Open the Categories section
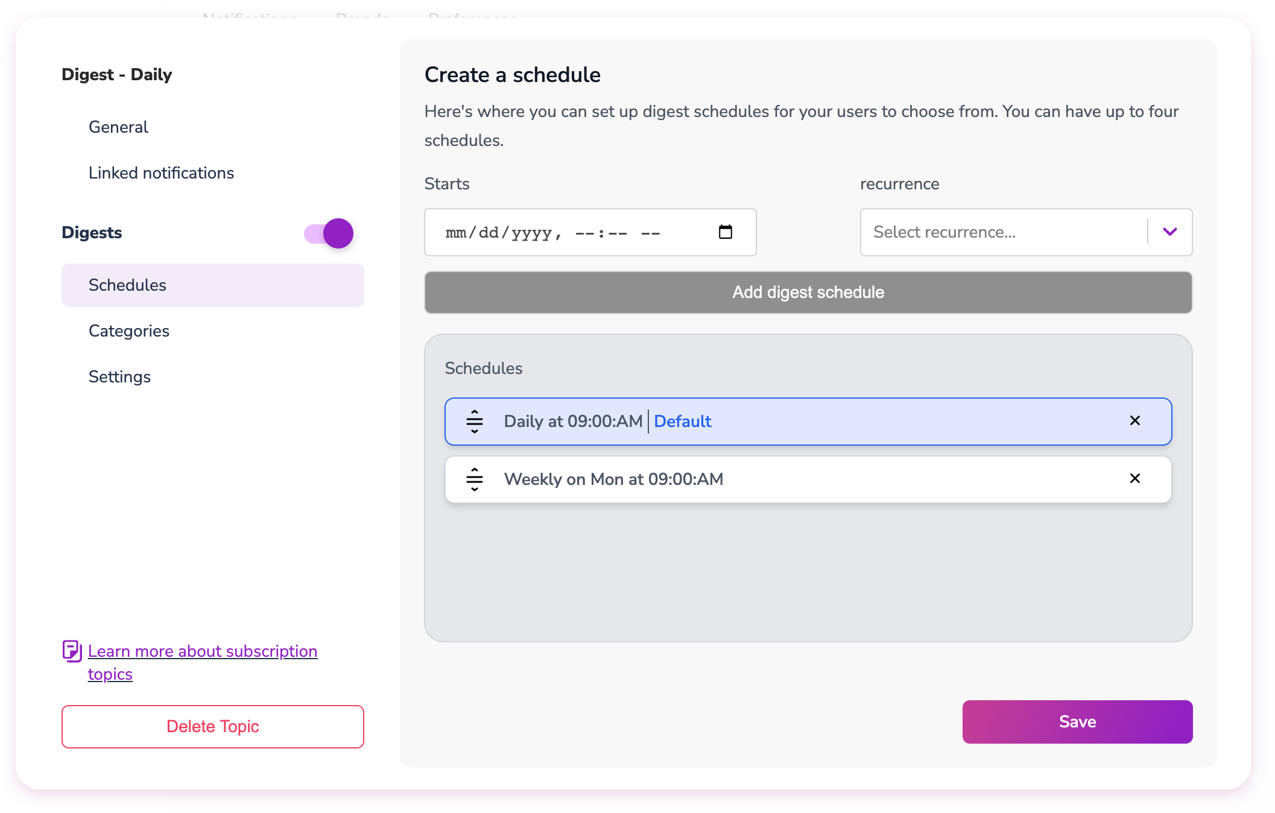Image resolution: width=1275 pixels, height=813 pixels. point(129,331)
